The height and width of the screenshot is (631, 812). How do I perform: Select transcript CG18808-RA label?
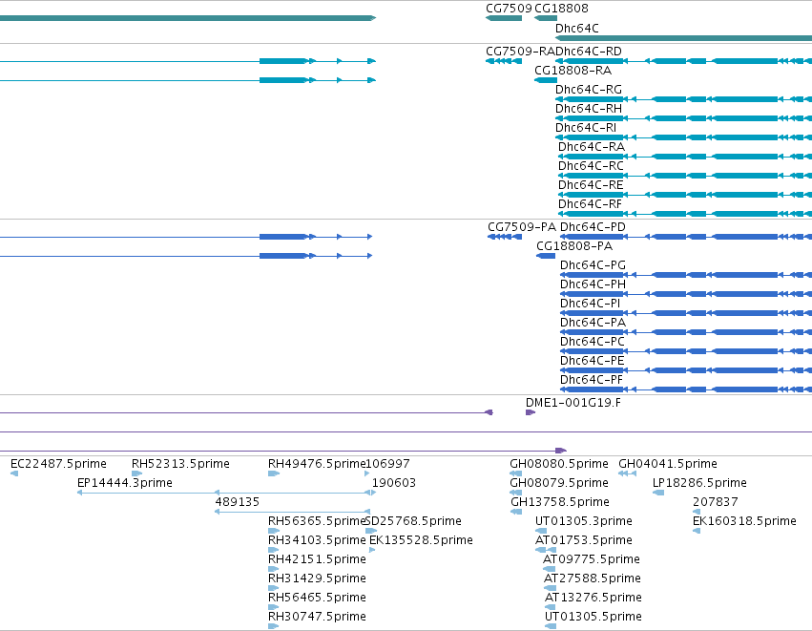573,71
